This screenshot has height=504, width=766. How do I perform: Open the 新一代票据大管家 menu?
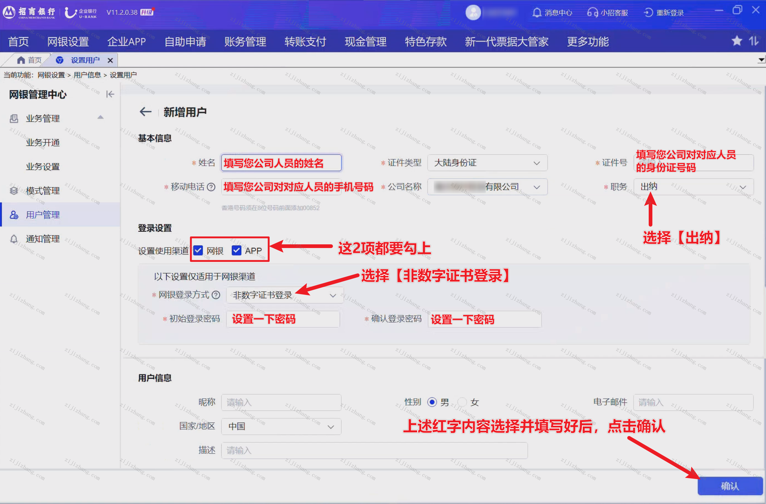pos(507,42)
